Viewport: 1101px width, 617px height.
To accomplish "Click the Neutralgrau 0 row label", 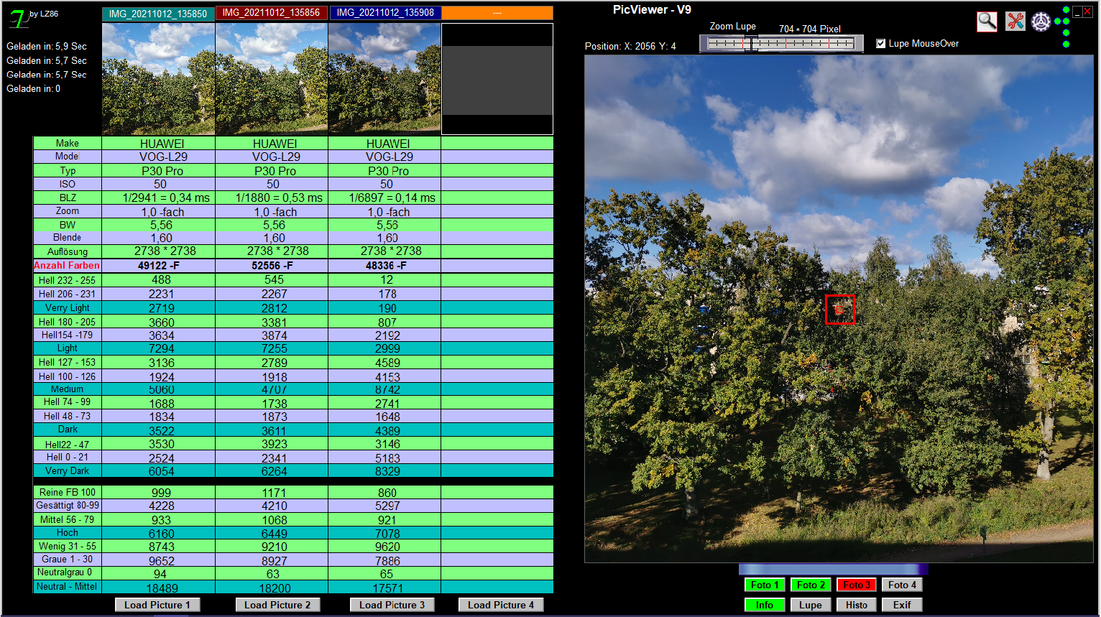I will coord(68,572).
